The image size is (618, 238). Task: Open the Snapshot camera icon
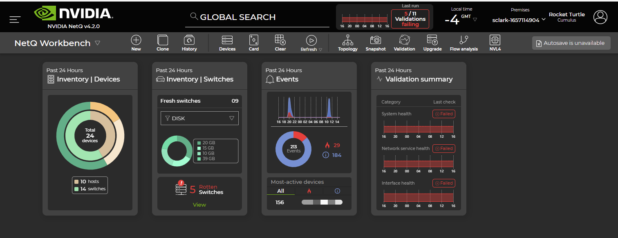375,40
